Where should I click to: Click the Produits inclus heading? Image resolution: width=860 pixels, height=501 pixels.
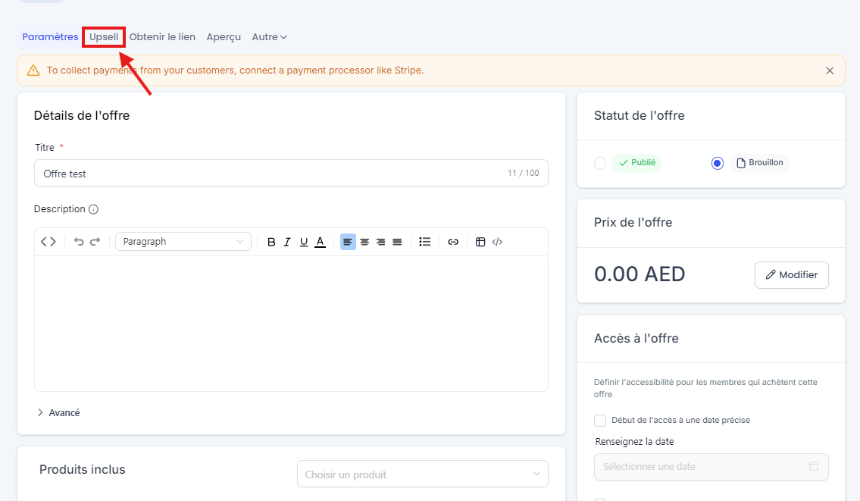pos(83,470)
